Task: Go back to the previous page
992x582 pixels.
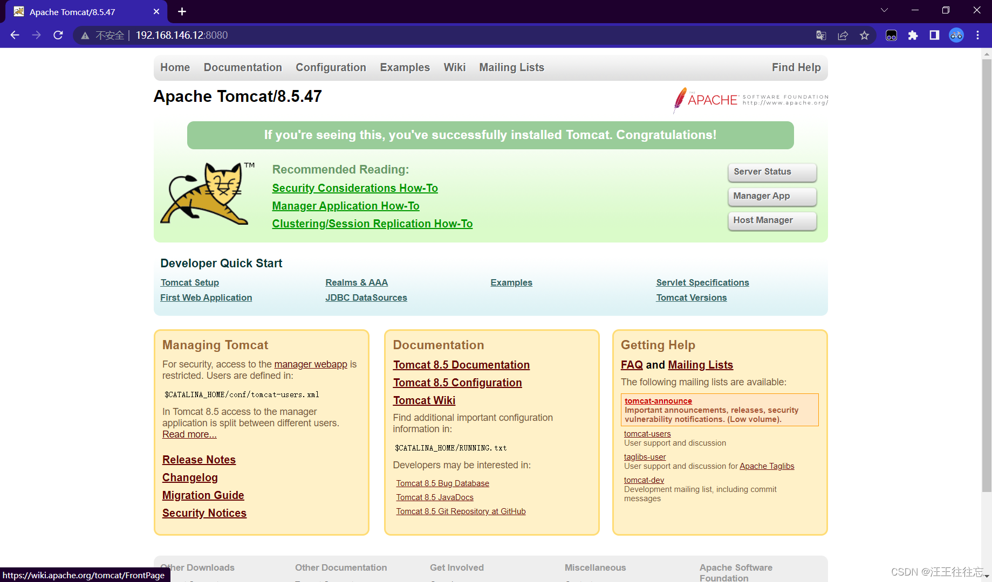Action: 15,35
